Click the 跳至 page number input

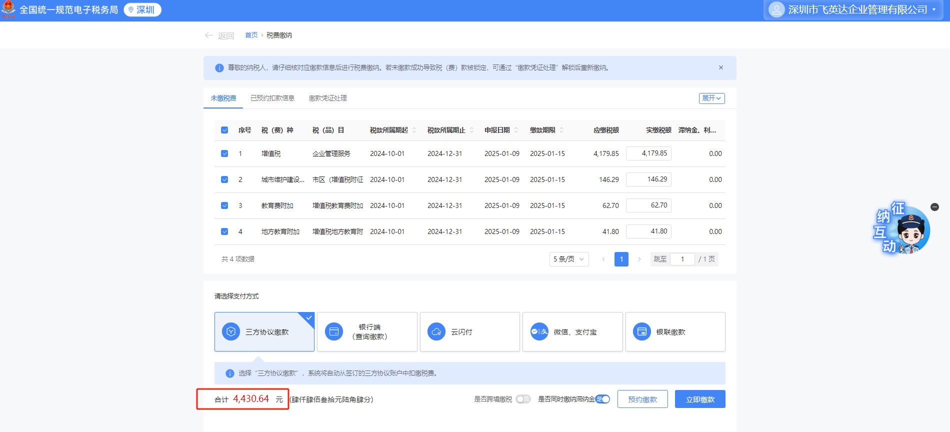[x=682, y=259]
